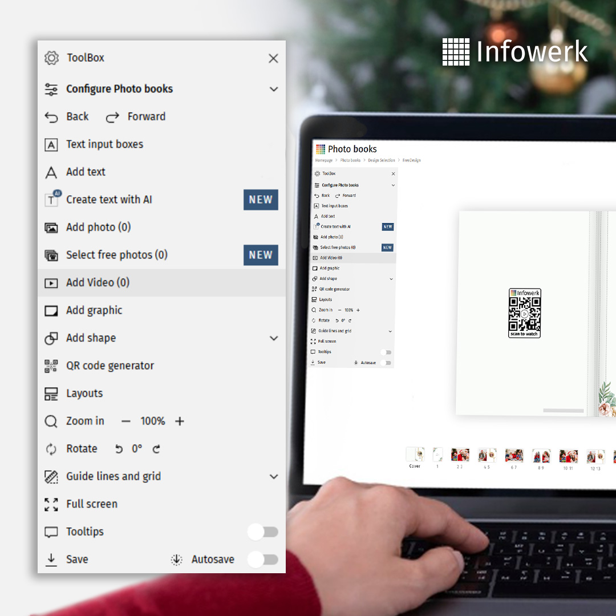This screenshot has width=616, height=616.
Task: Select page 1 thumbnail
Action: click(x=437, y=455)
